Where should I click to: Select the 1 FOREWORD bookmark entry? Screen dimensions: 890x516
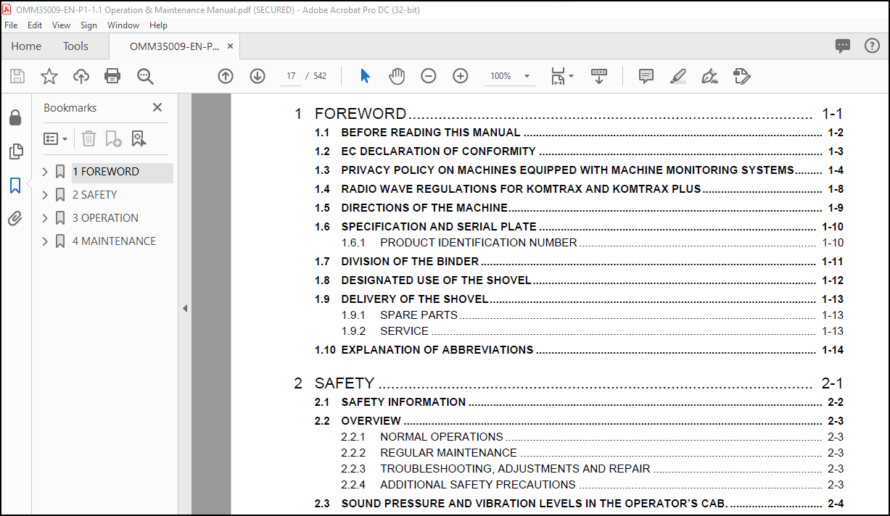[105, 172]
